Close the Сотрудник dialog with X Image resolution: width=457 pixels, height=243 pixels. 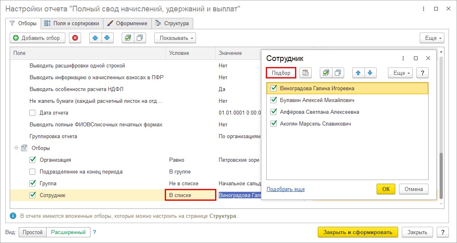point(428,59)
